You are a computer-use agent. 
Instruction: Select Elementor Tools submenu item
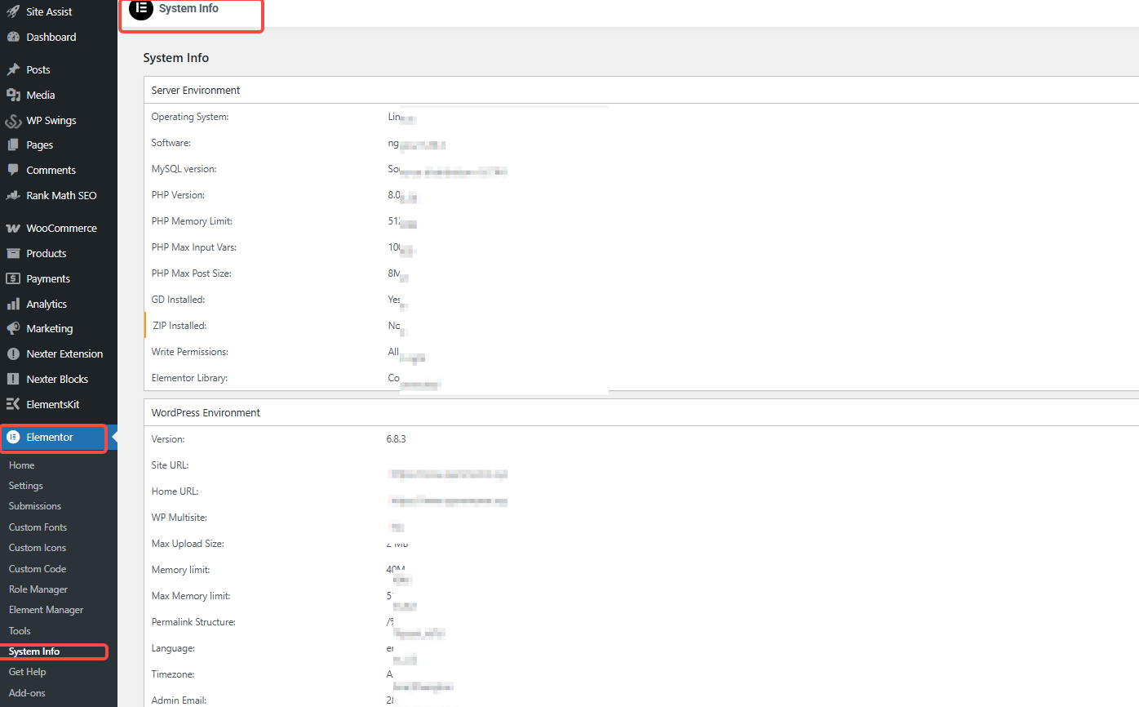(20, 631)
